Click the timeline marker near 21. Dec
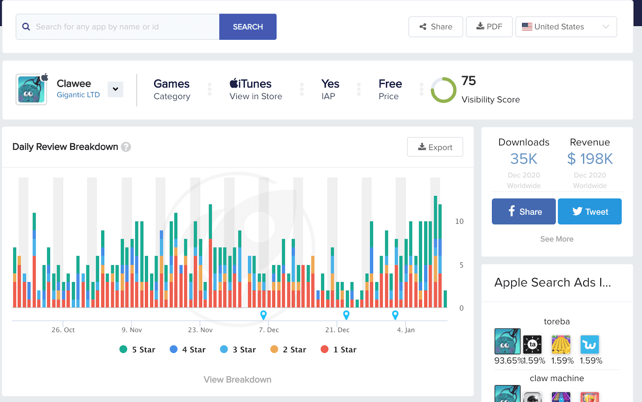Image resolution: width=642 pixels, height=402 pixels. pos(346,315)
